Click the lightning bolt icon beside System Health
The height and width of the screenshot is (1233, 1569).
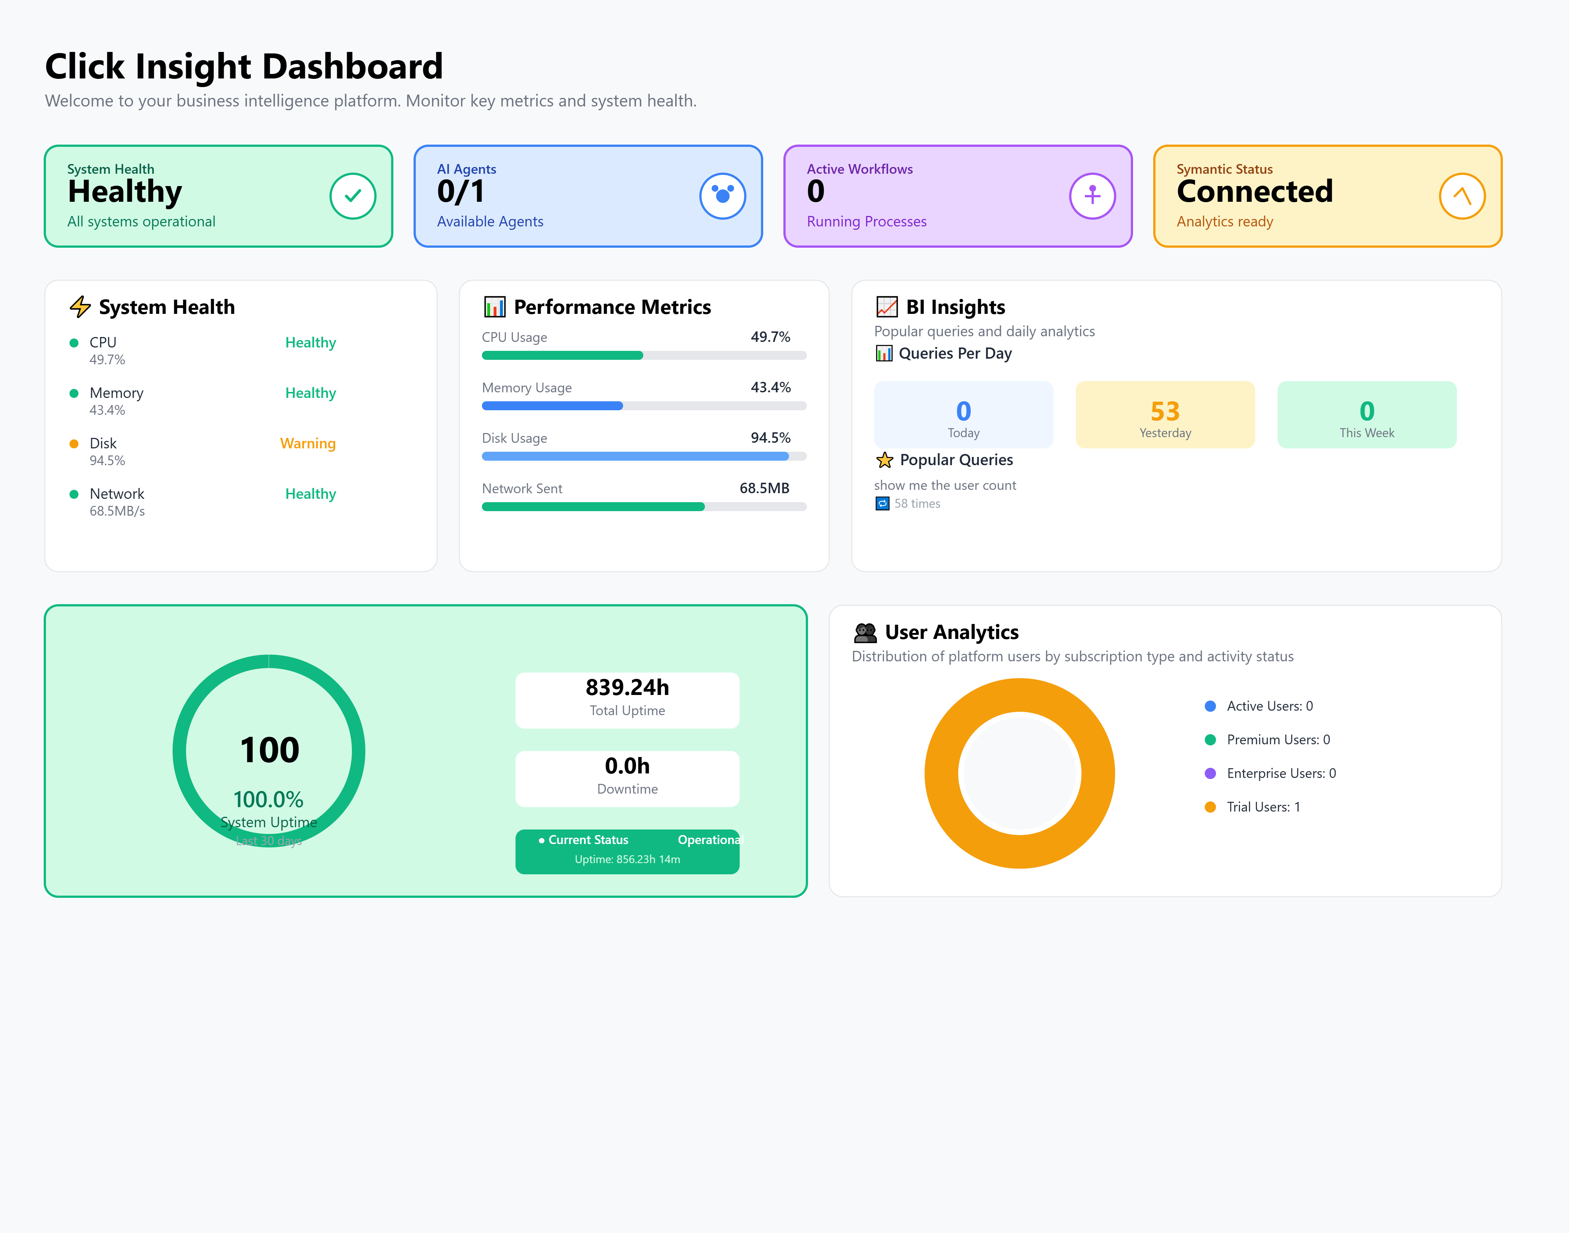pos(80,307)
